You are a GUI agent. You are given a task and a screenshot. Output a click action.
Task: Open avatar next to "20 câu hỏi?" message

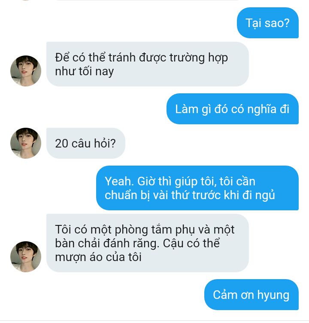[26, 143]
